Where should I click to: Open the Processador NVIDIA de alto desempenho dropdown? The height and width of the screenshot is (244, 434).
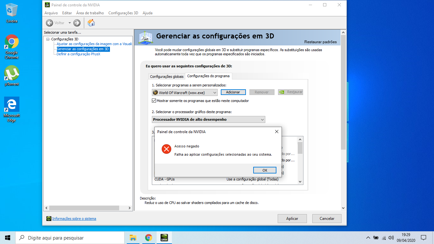click(x=208, y=119)
